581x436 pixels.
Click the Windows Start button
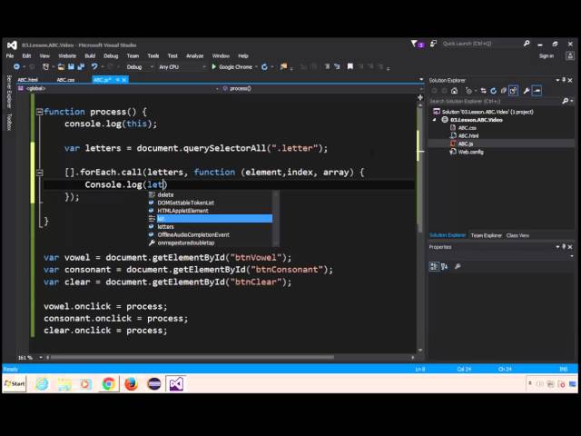pos(15,383)
